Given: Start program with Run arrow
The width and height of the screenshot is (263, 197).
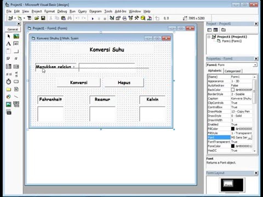Looking at the screenshot, I should click(93, 19).
